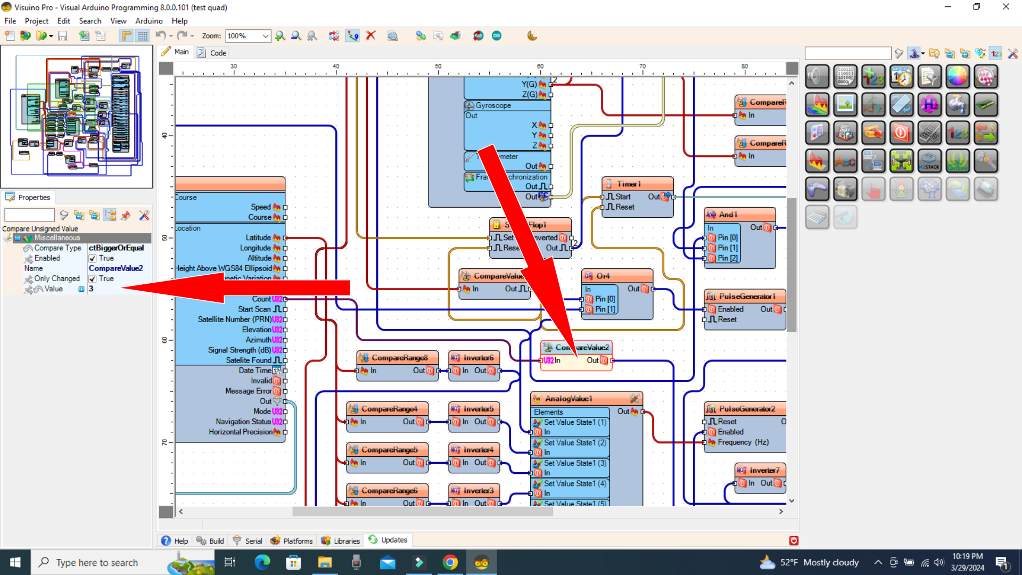Open the Audio speaker component category
The image size is (1022, 575).
tap(817, 77)
